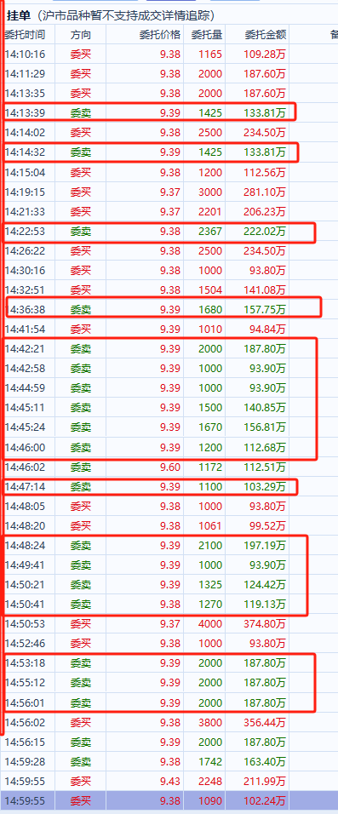Select the time 14:42:58
This screenshot has width=338, height=814.
[x=25, y=369]
